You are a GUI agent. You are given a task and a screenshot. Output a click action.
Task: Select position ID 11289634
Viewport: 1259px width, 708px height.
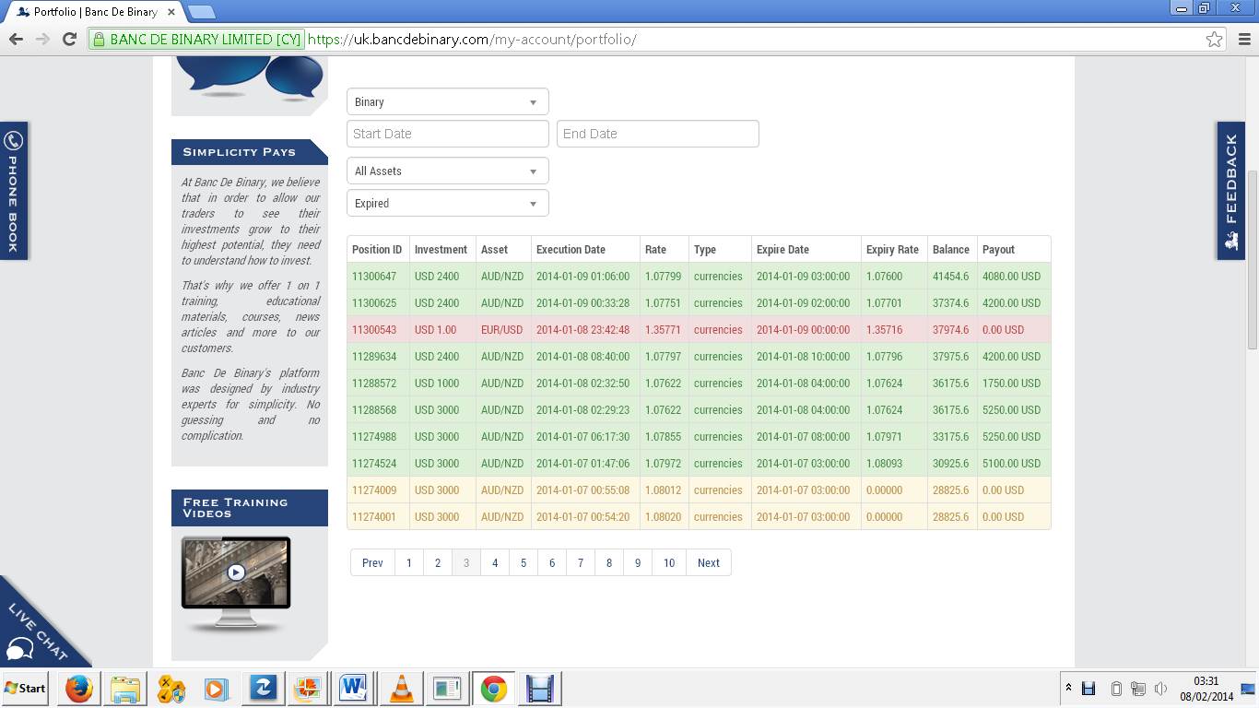pos(374,356)
